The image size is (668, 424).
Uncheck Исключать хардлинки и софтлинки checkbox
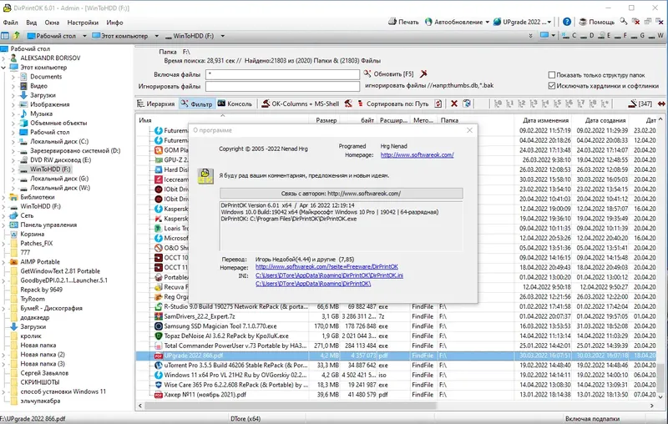point(551,86)
